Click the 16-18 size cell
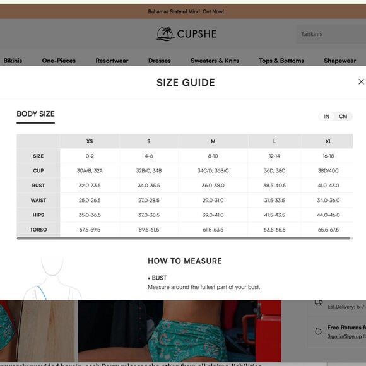Image resolution: width=366 pixels, height=366 pixels. 328,156
